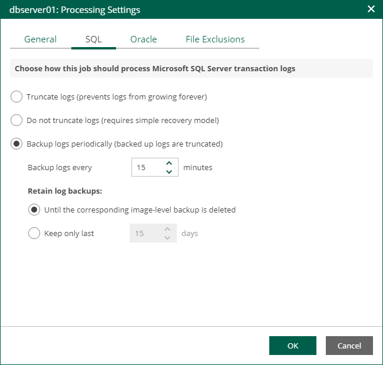
Task: Choose Keep only last days option
Action: tap(35, 233)
